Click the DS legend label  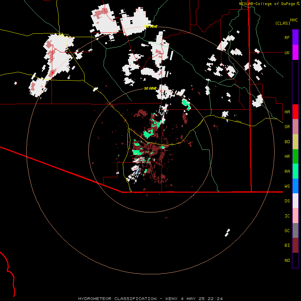pos(287,201)
